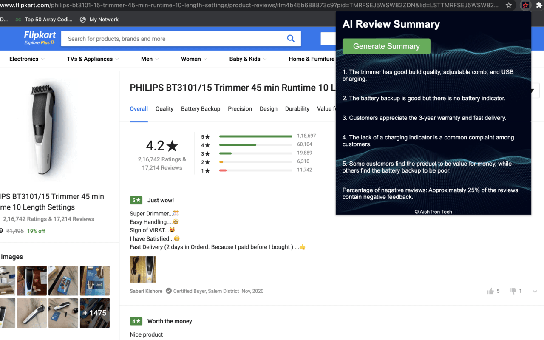
Task: Select the Design reviews tab
Action: point(269,109)
